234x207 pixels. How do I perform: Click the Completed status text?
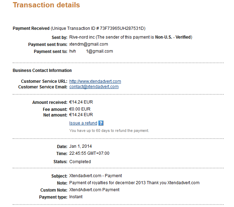[x=80, y=162]
